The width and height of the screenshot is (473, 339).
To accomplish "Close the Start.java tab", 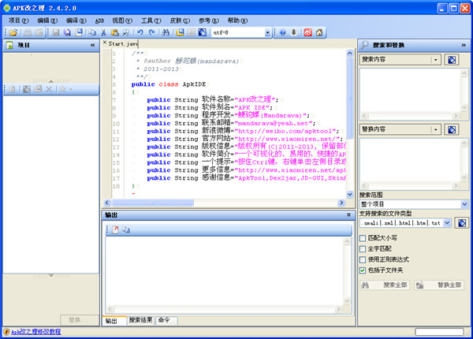I will pyautogui.click(x=105, y=43).
